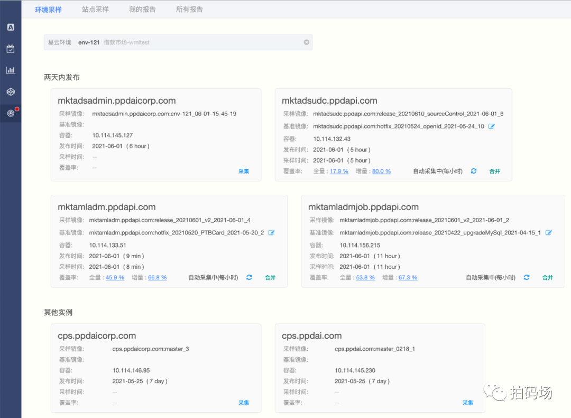
Task: Click container IP 10.114.156.215
Action: 360,246
